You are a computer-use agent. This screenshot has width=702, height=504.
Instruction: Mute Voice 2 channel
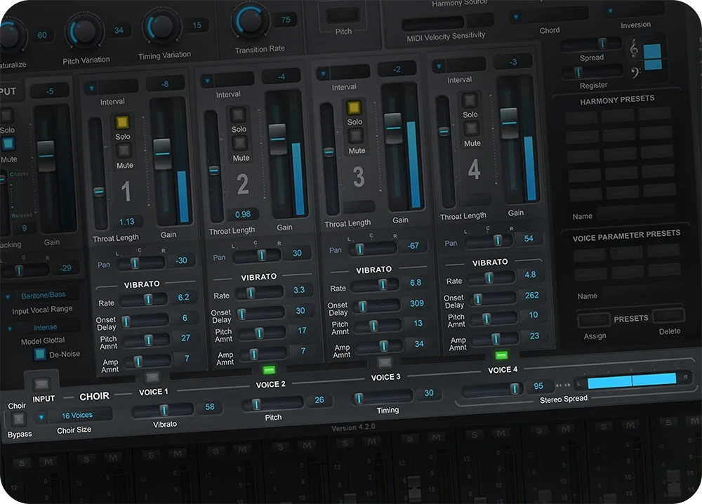239,143
